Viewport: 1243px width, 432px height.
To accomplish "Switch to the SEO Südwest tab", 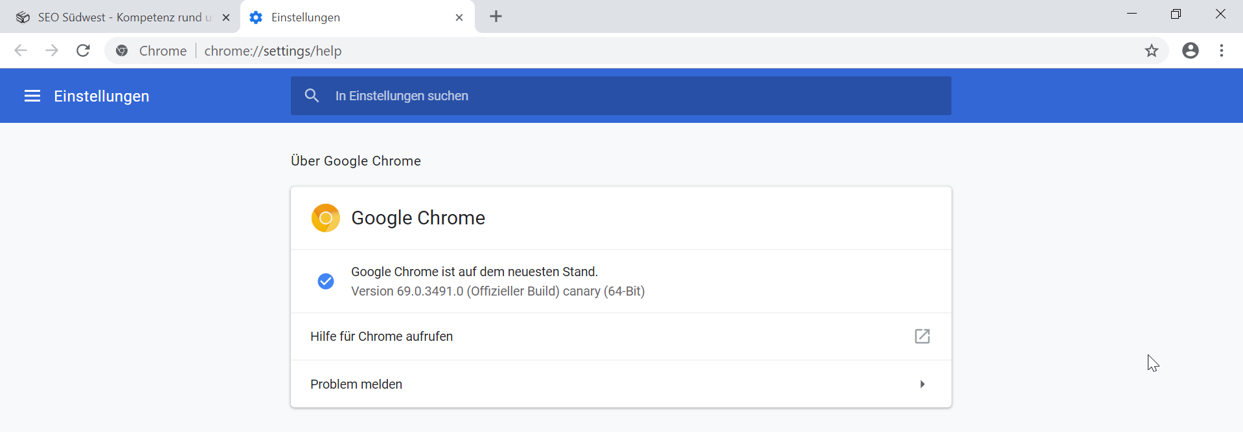I will [120, 17].
